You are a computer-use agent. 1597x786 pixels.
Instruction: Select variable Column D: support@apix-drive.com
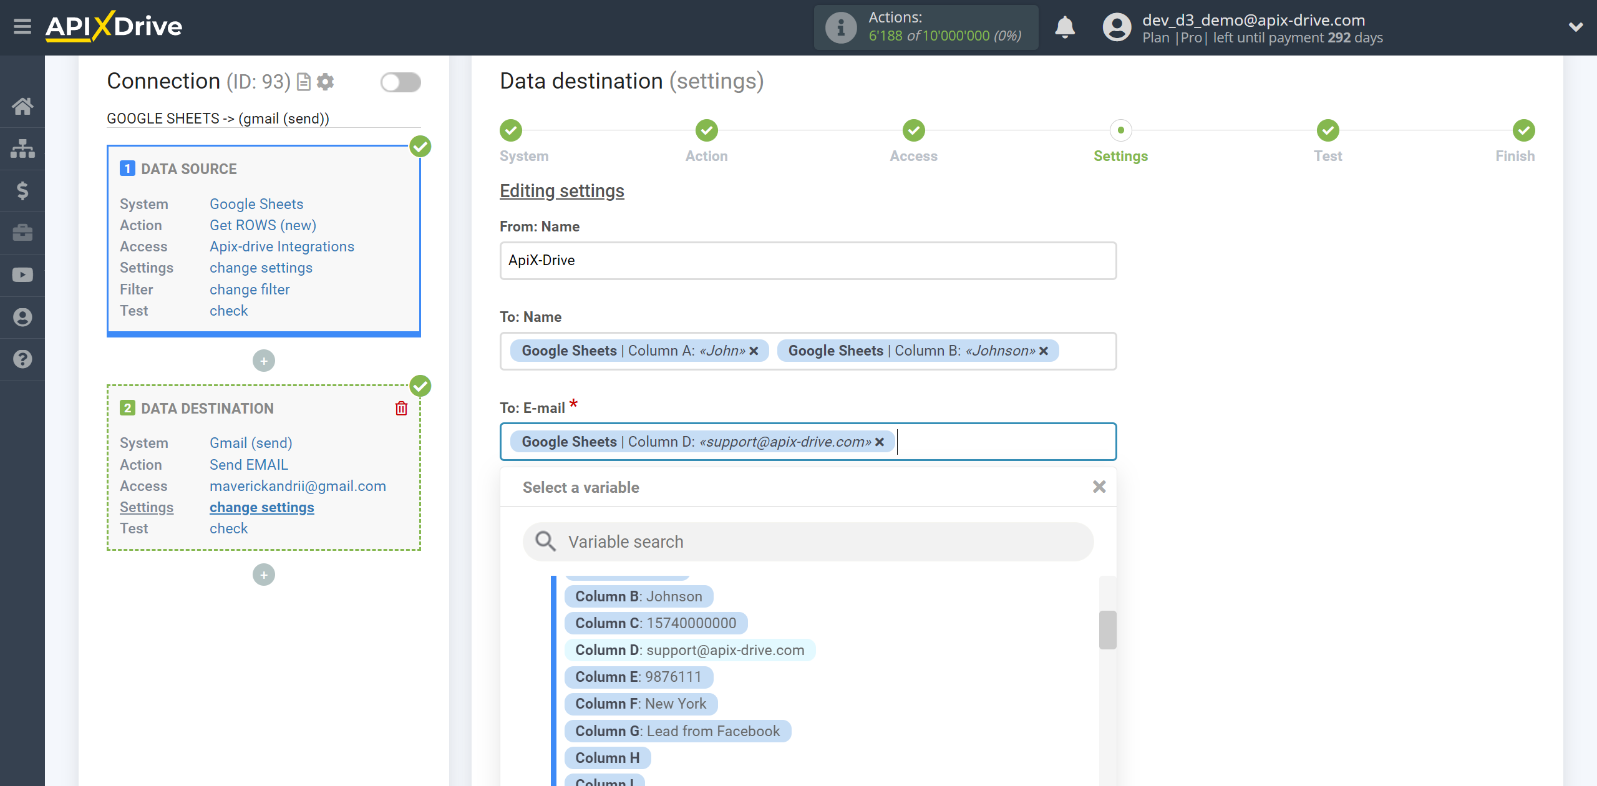tap(690, 650)
